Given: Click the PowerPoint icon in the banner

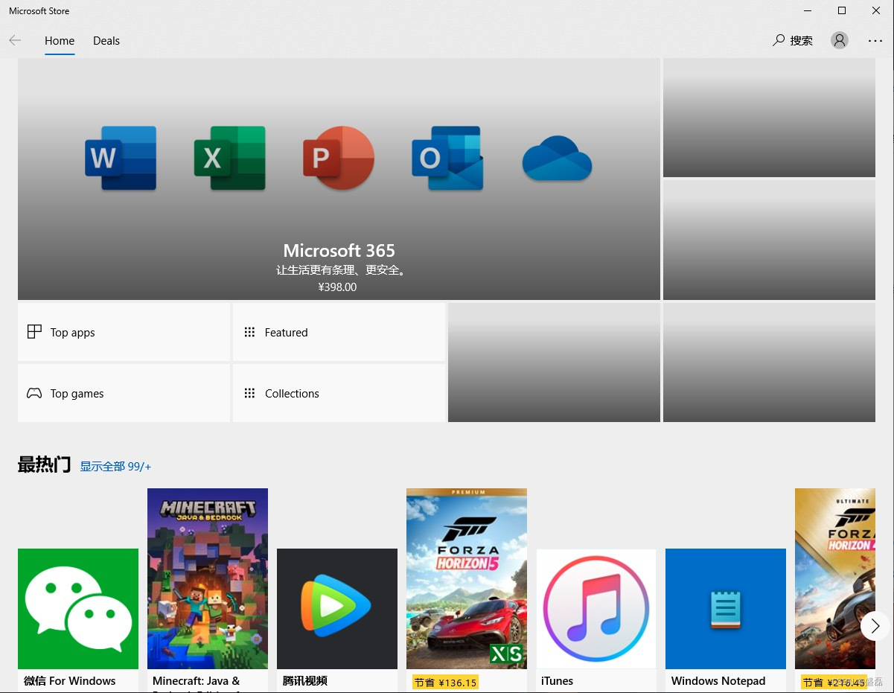Looking at the screenshot, I should click(339, 159).
